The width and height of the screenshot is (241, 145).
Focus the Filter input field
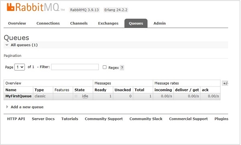(x=75, y=67)
